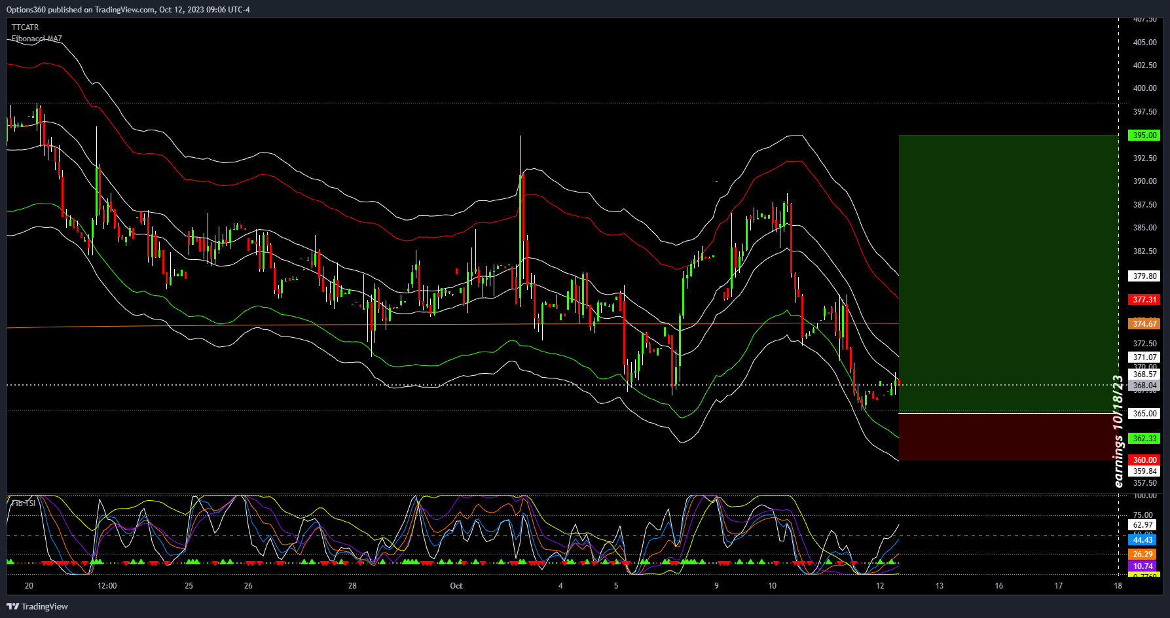1170x618 pixels.
Task: Click the TradingView logo at the bottom
Action: (37, 606)
